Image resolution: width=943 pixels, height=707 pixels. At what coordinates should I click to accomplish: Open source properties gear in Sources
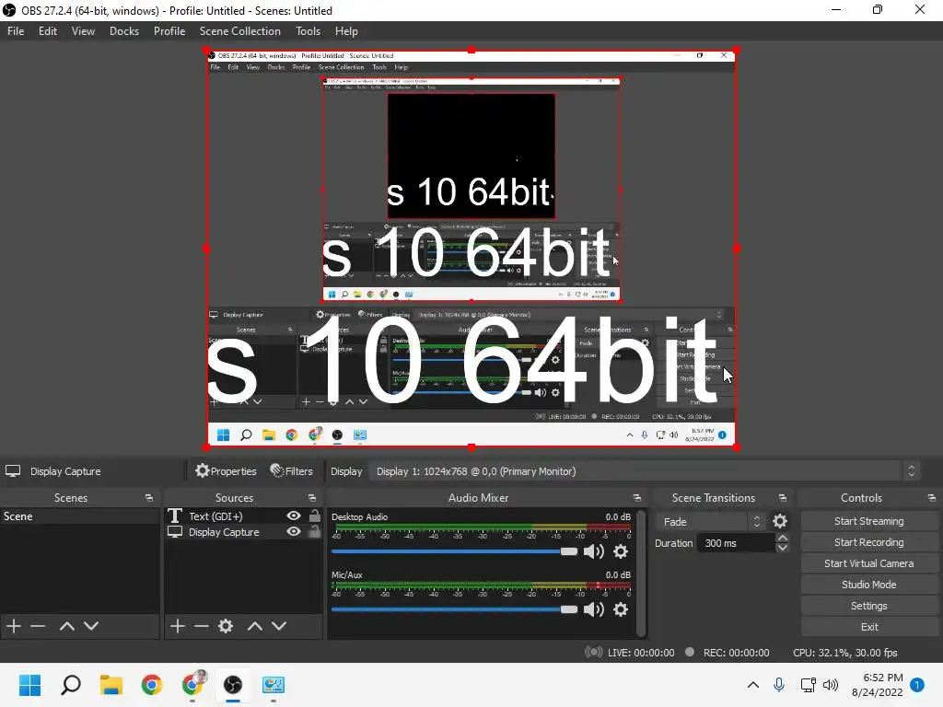(226, 626)
